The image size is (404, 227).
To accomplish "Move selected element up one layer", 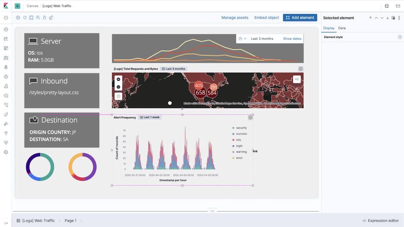I will (x=376, y=18).
